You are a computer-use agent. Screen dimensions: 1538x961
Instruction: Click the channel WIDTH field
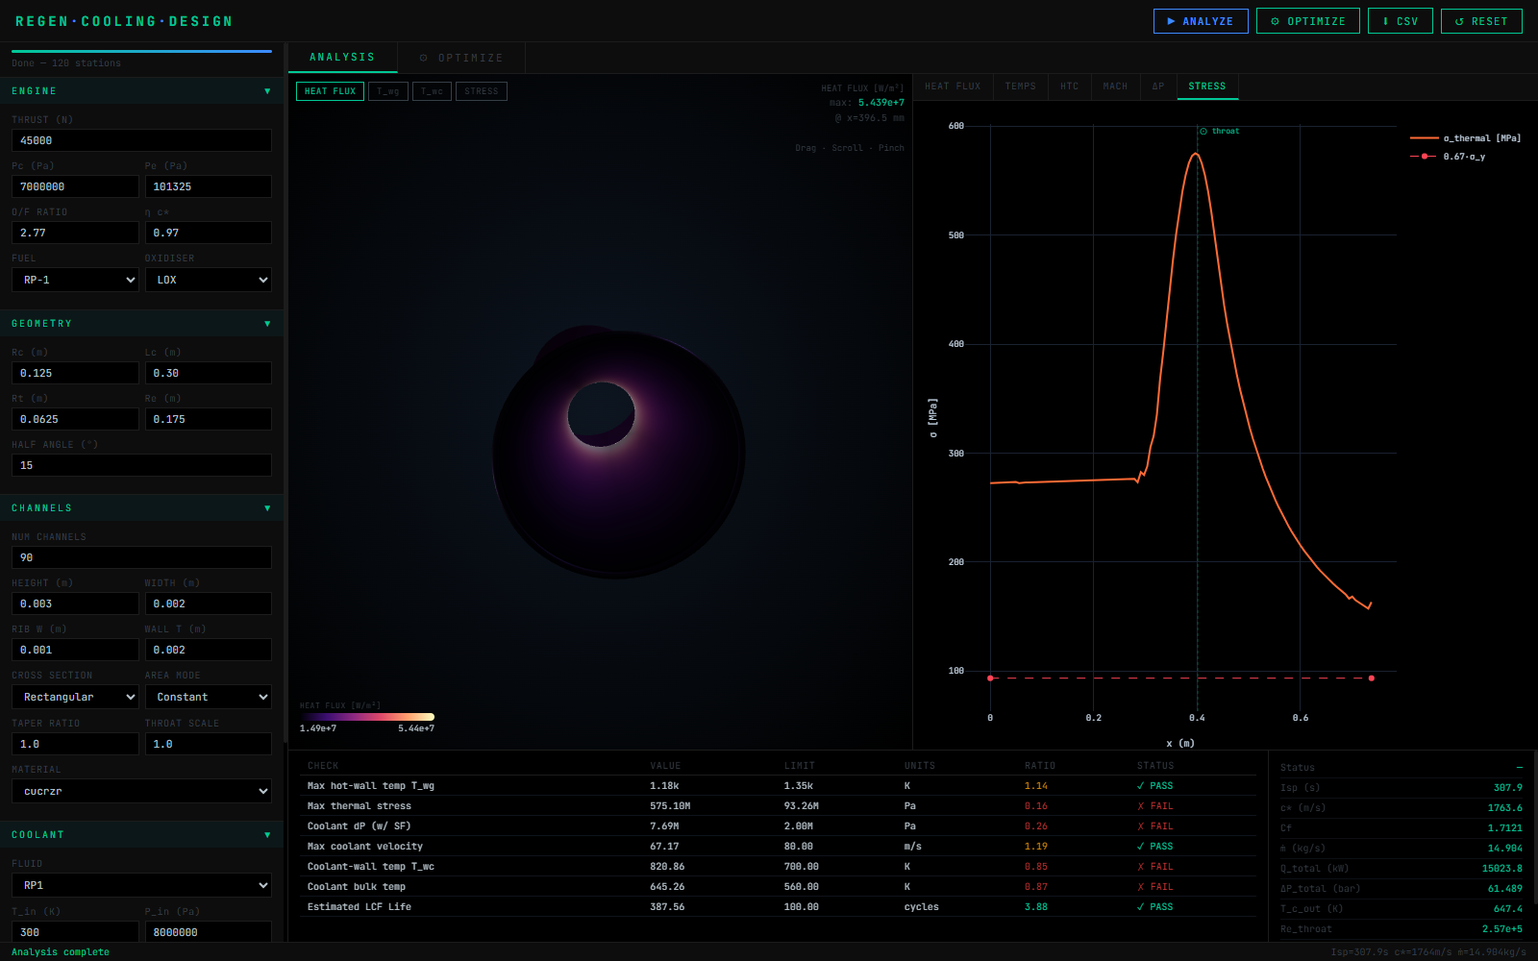tap(209, 604)
